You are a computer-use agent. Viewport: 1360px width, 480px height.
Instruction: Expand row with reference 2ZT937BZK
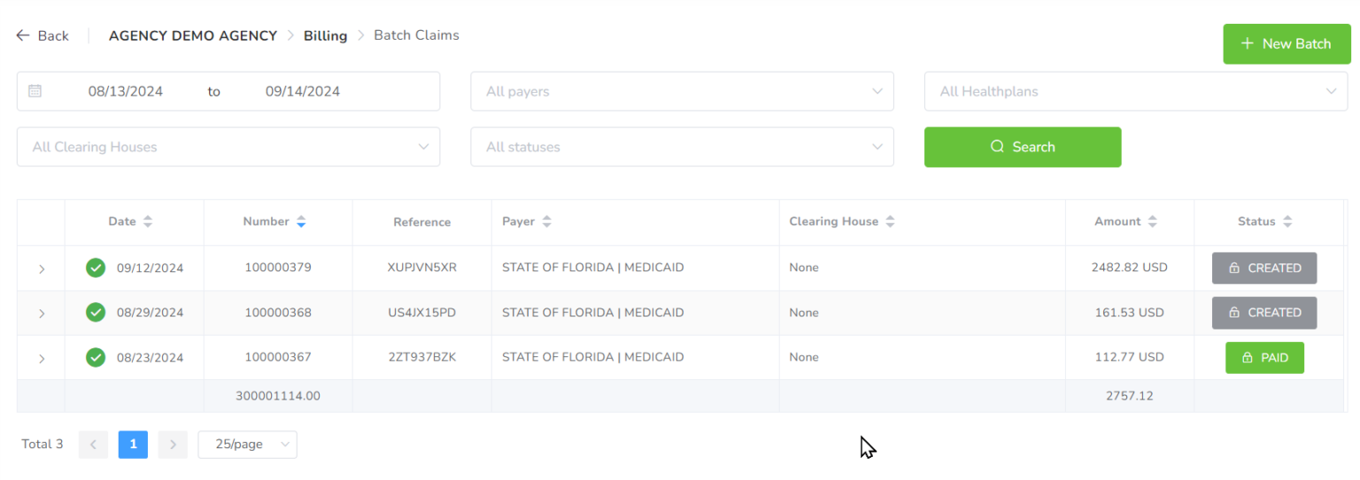click(x=42, y=358)
